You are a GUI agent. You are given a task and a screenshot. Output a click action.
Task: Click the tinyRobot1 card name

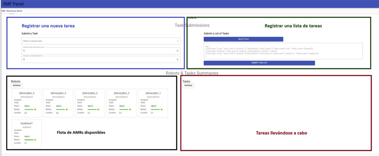(x=27, y=123)
